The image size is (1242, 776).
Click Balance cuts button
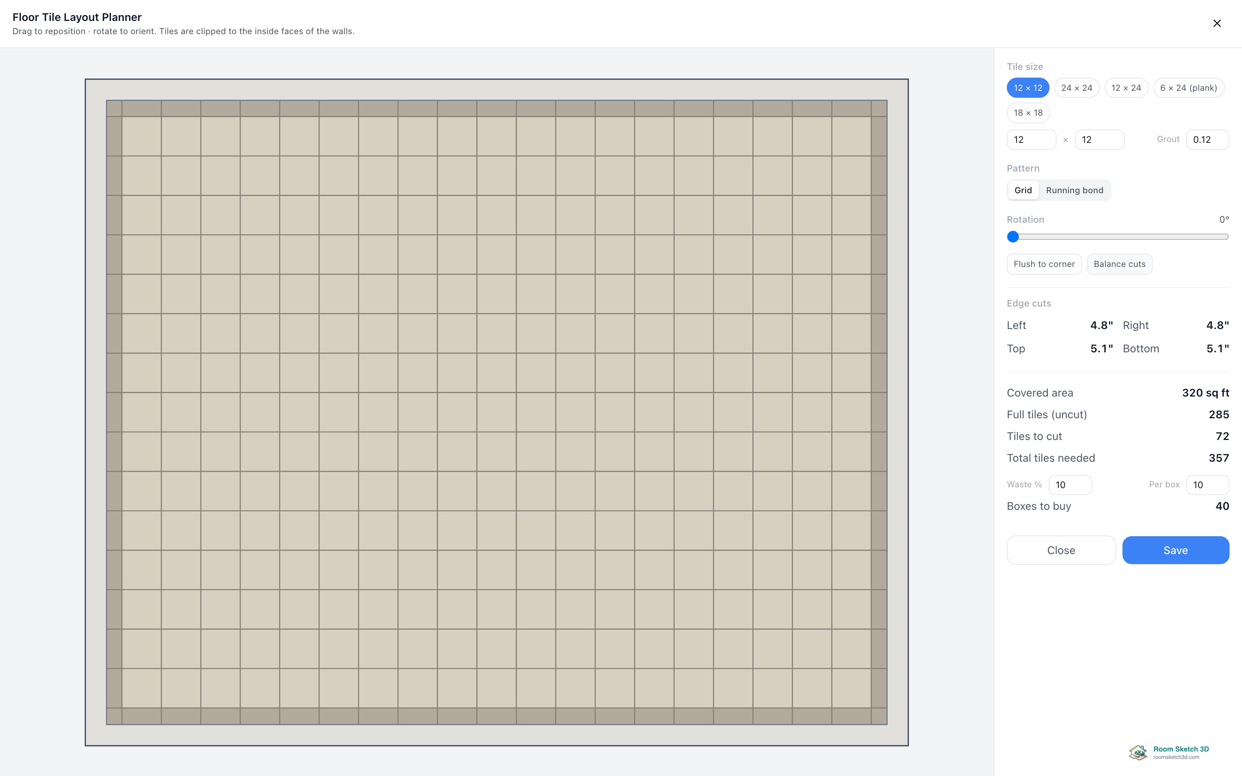pyautogui.click(x=1119, y=264)
